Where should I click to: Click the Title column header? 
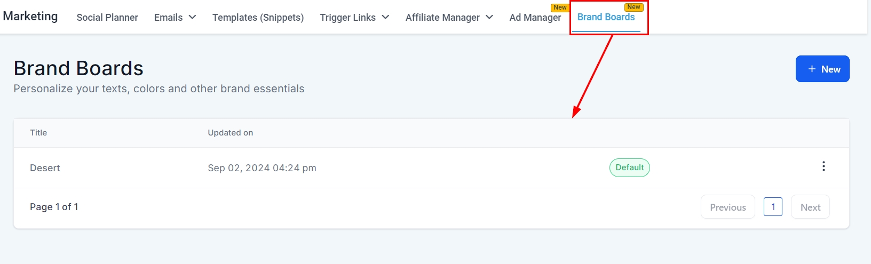pyautogui.click(x=38, y=133)
